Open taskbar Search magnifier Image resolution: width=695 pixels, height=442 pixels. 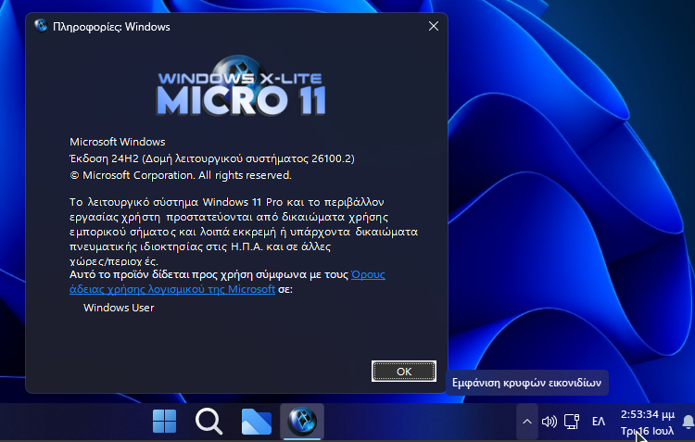pos(209,422)
